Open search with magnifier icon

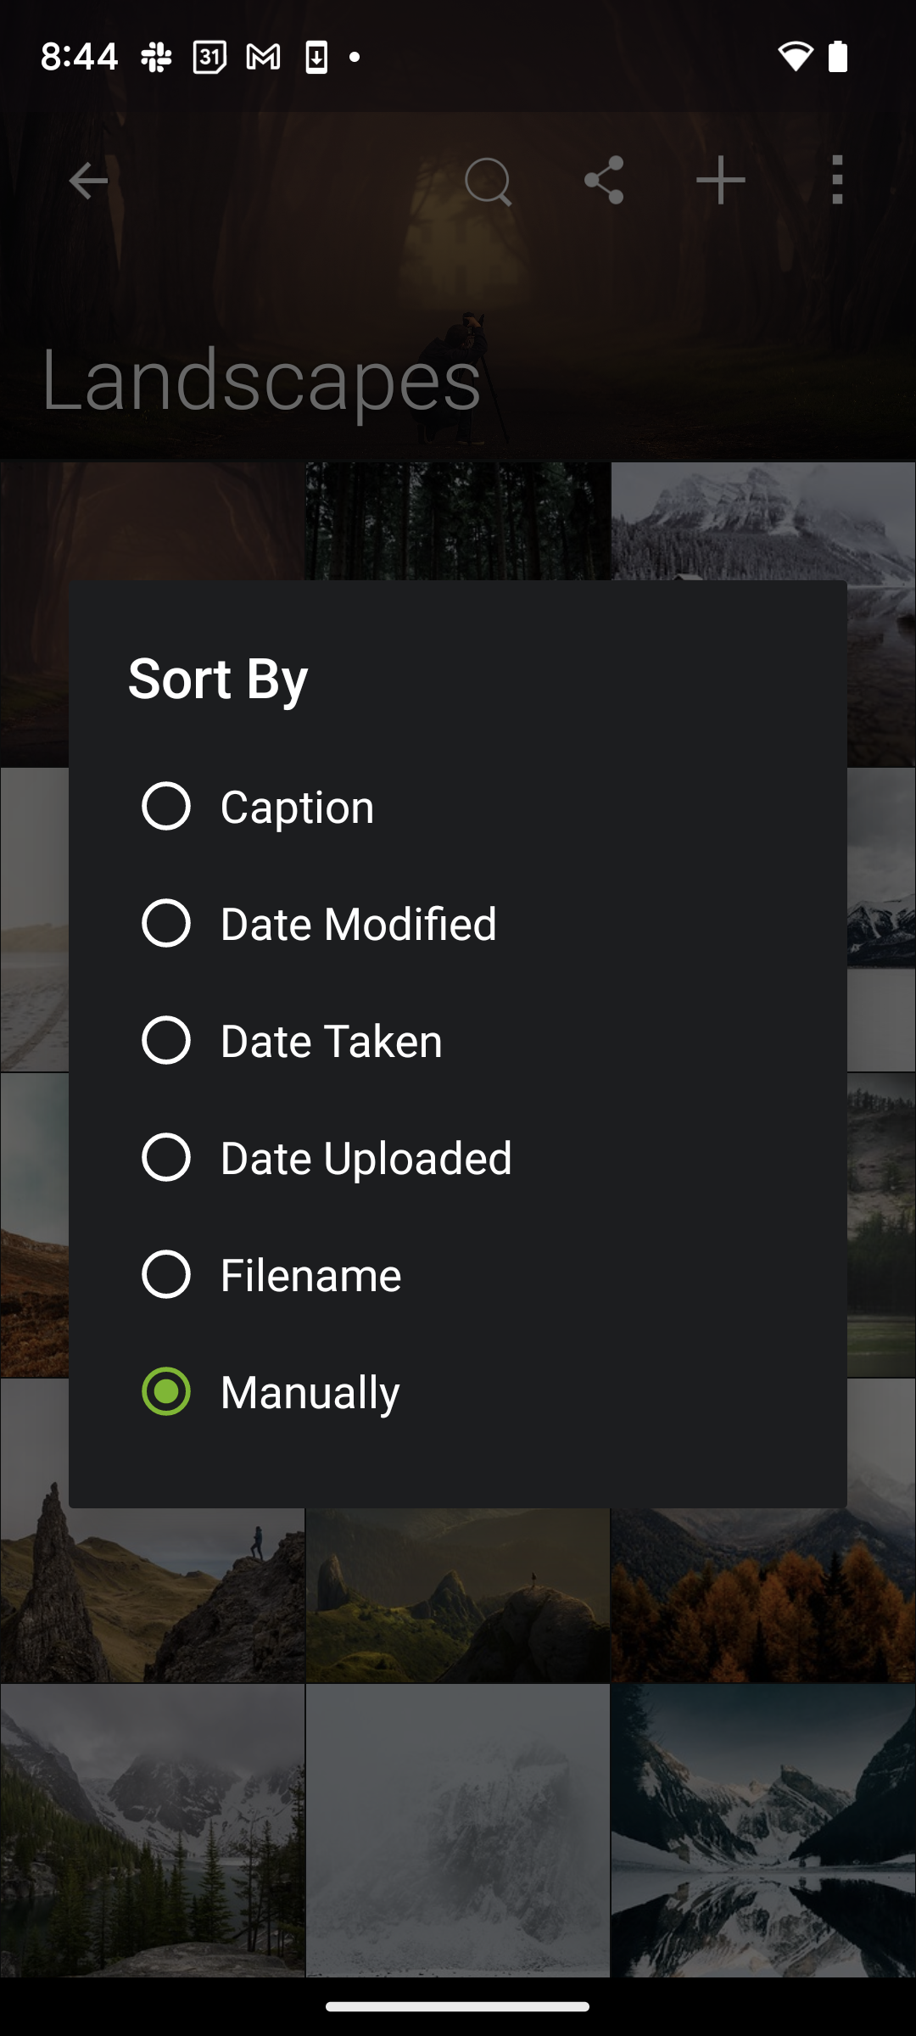[489, 181]
